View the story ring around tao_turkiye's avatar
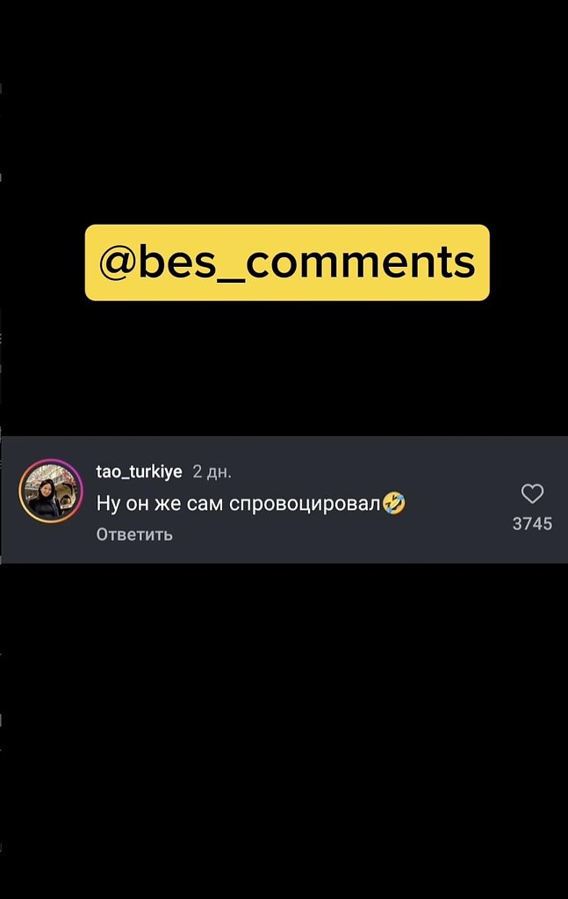The width and height of the screenshot is (568, 899). point(50,492)
